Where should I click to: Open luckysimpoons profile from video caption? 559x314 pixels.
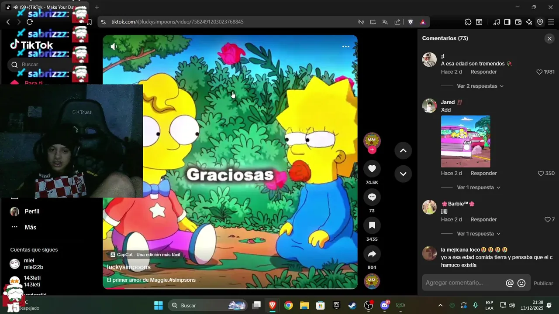(129, 267)
